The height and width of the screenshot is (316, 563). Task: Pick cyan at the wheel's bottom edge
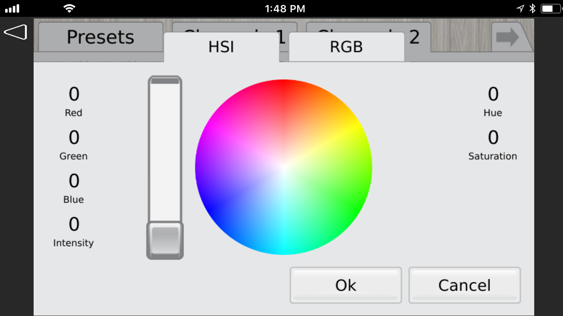[284, 251]
